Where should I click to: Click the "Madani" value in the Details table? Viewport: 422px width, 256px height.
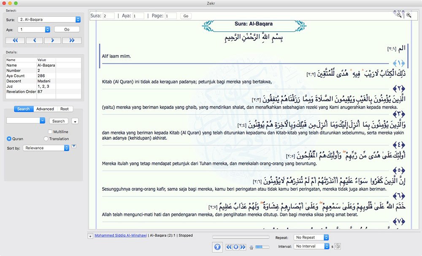[44, 81]
